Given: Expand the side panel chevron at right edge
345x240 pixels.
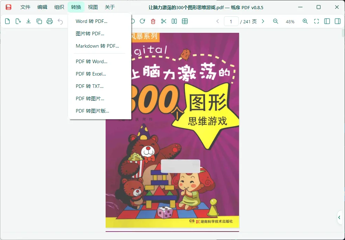Looking at the screenshot, I should (339, 217).
